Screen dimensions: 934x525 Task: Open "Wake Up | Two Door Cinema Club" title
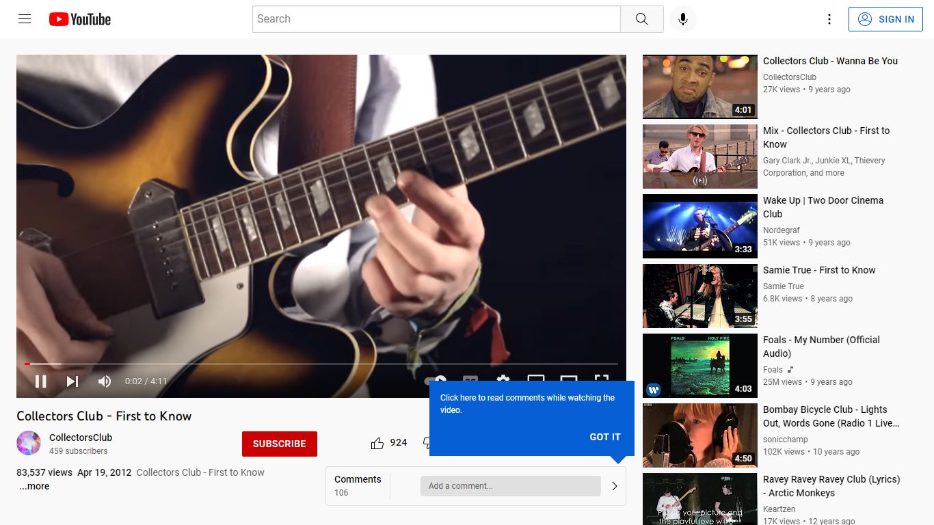point(823,207)
